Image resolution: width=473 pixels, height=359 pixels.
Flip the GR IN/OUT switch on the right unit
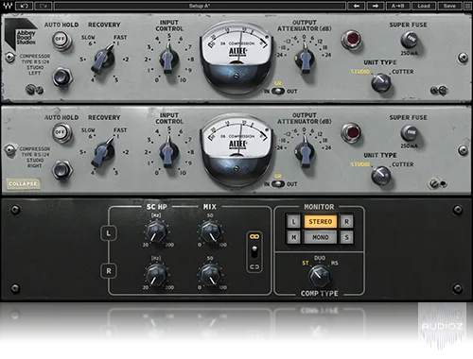point(278,184)
